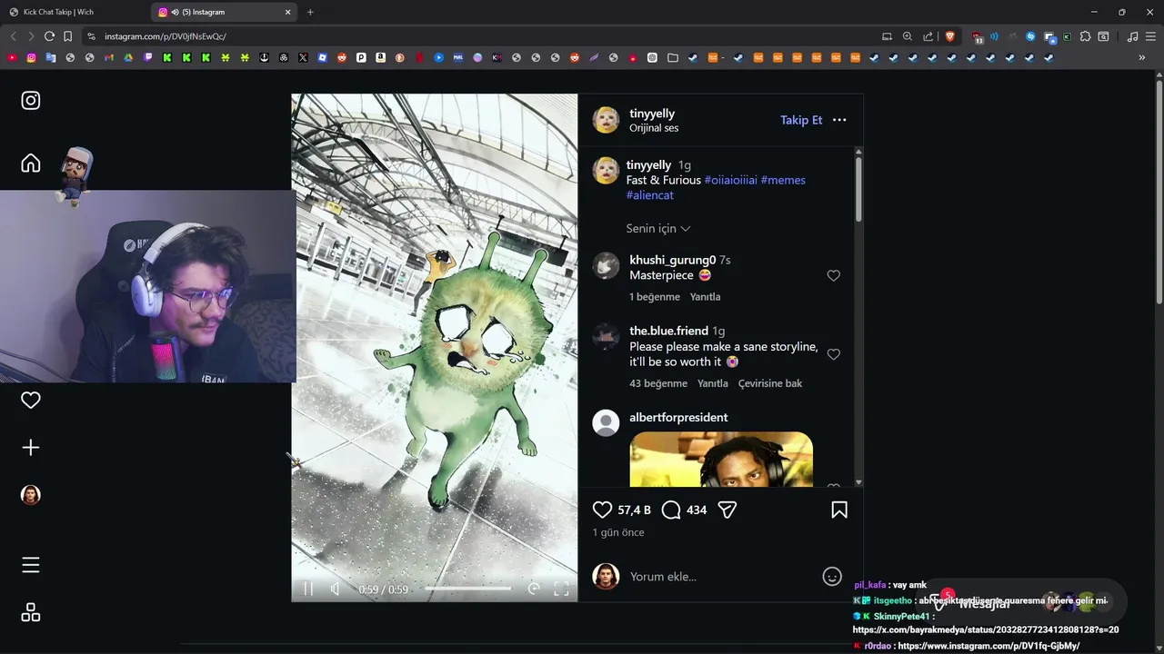Toggle video mute speaker icon
1164x654 pixels.
point(336,590)
